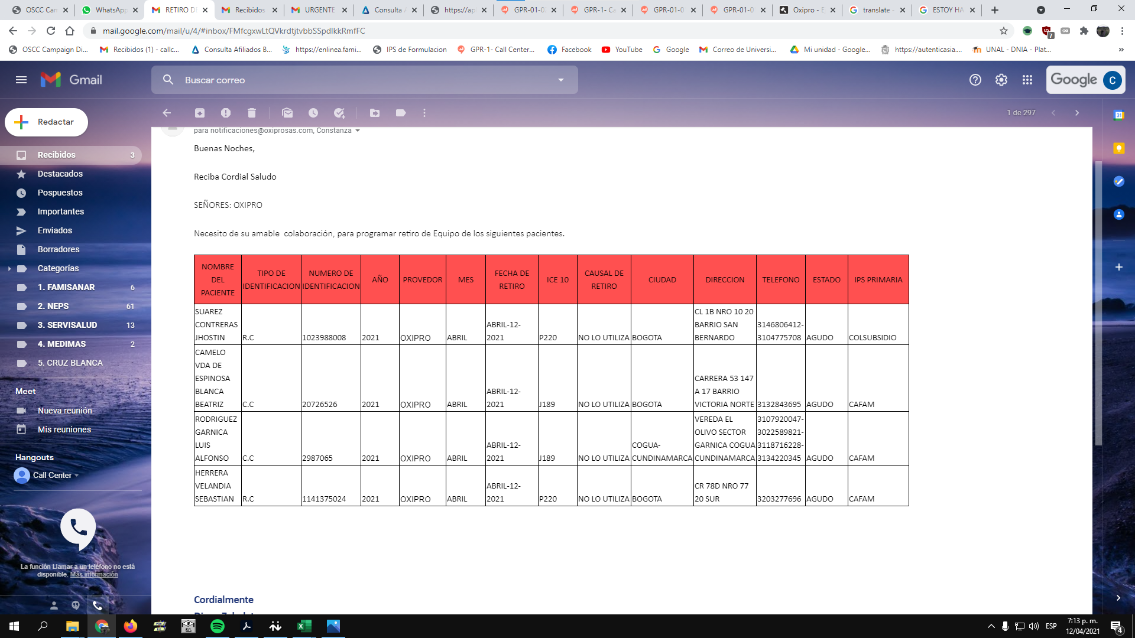Image resolution: width=1135 pixels, height=638 pixels.
Task: Open the Chrome tab search dropdown
Action: [x=1041, y=10]
